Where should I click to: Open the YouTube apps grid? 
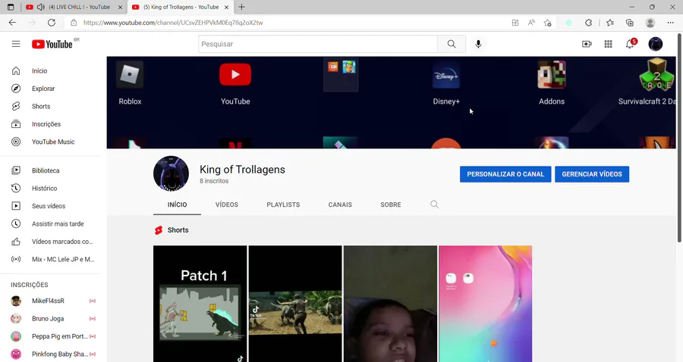608,44
